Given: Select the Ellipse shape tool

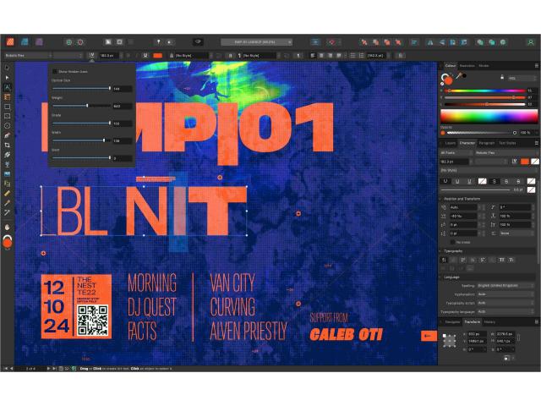Looking at the screenshot, I should coord(8,125).
